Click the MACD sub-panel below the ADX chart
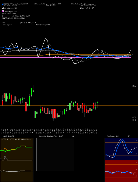This screenshot has width=138, height=182. 17,171
